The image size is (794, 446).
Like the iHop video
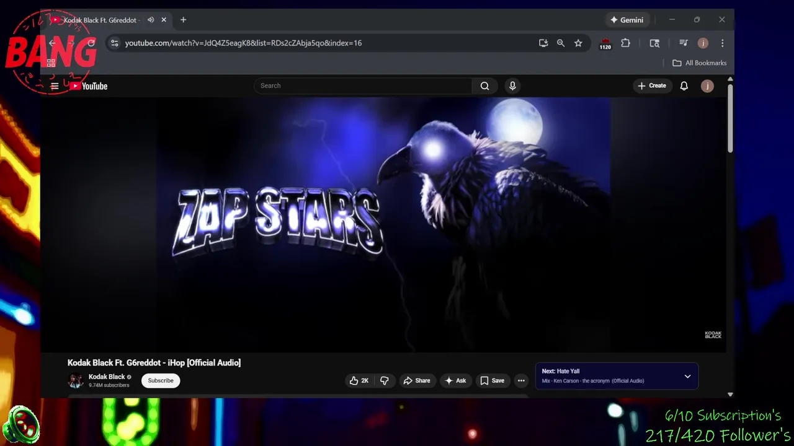click(359, 380)
